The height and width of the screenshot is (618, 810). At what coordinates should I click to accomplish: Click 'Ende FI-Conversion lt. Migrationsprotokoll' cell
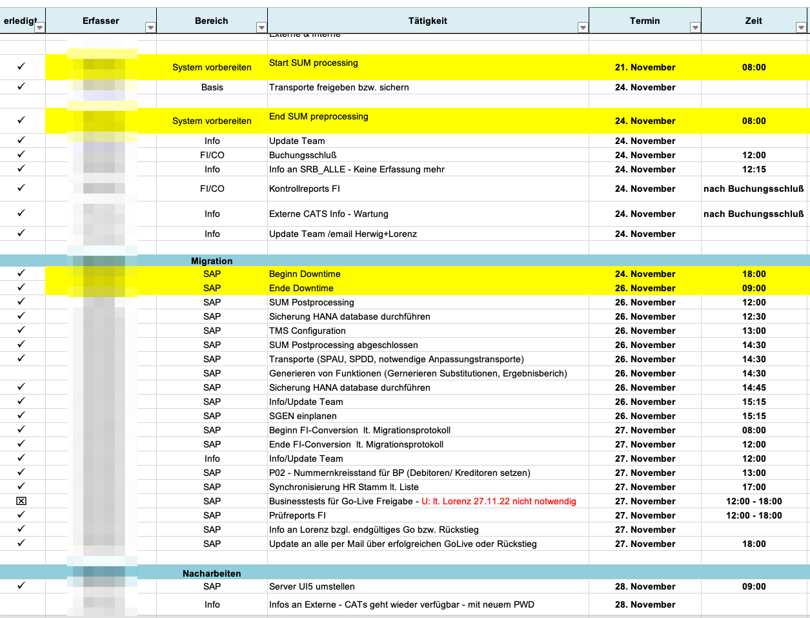pos(428,444)
